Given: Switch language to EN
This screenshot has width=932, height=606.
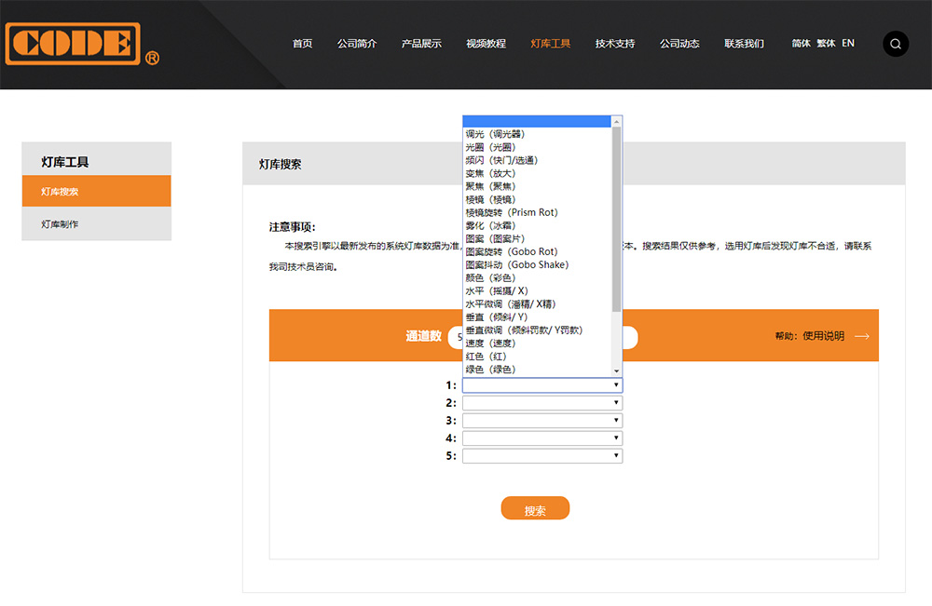Looking at the screenshot, I should [x=847, y=43].
